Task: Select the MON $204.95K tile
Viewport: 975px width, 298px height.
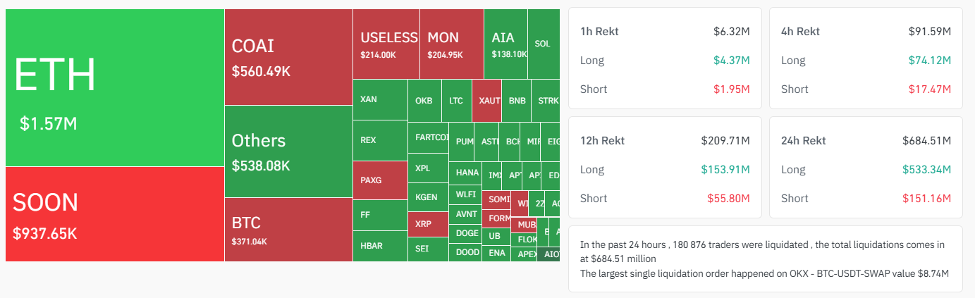Action: (x=451, y=44)
